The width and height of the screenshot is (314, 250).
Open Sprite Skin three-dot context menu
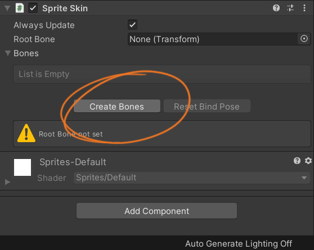(304, 8)
